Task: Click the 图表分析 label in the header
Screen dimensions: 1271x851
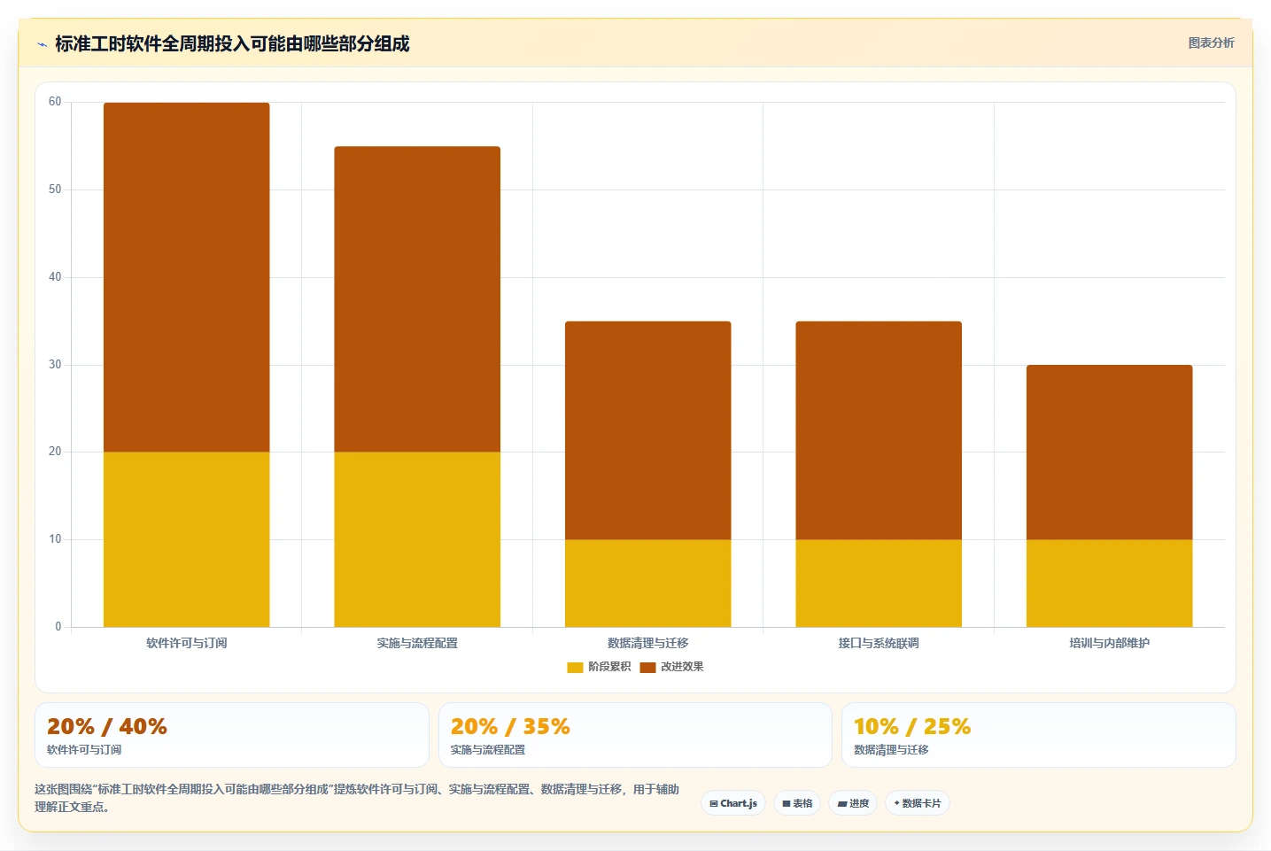Action: pos(1211,43)
